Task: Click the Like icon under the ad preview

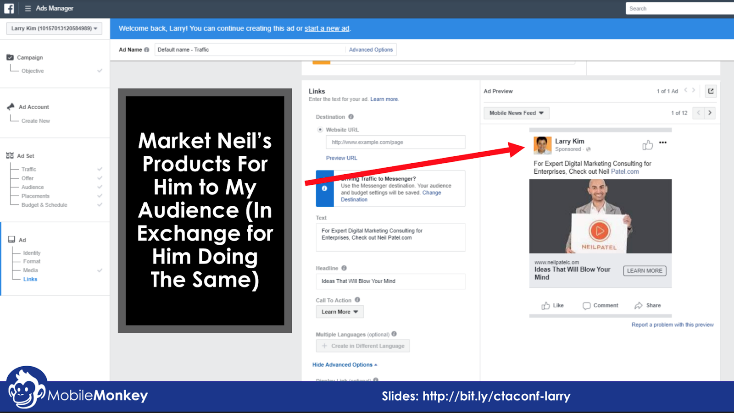Action: tap(545, 306)
